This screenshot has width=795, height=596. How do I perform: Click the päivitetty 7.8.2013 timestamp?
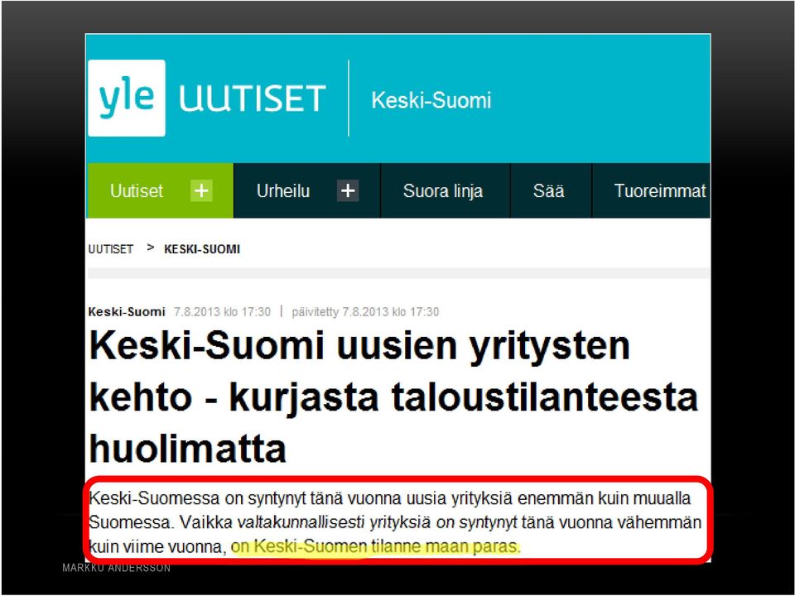point(365,312)
